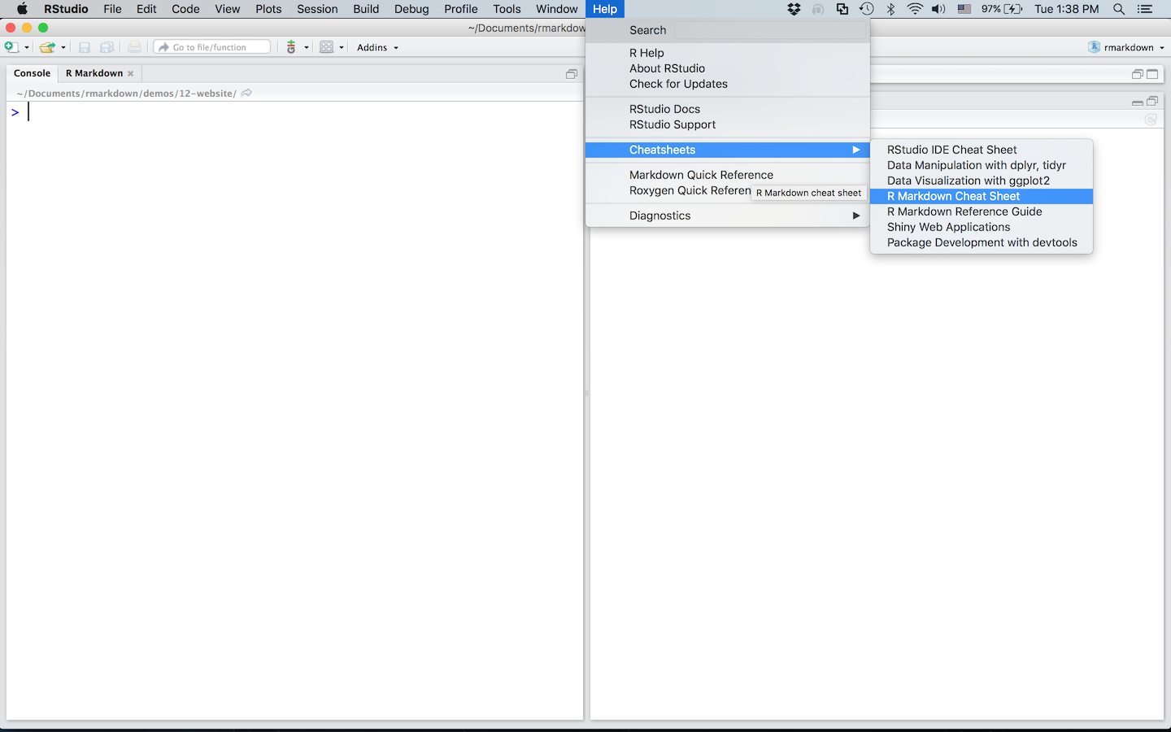Click the Spotlight search icon
The image size is (1171, 732).
coord(1119,9)
